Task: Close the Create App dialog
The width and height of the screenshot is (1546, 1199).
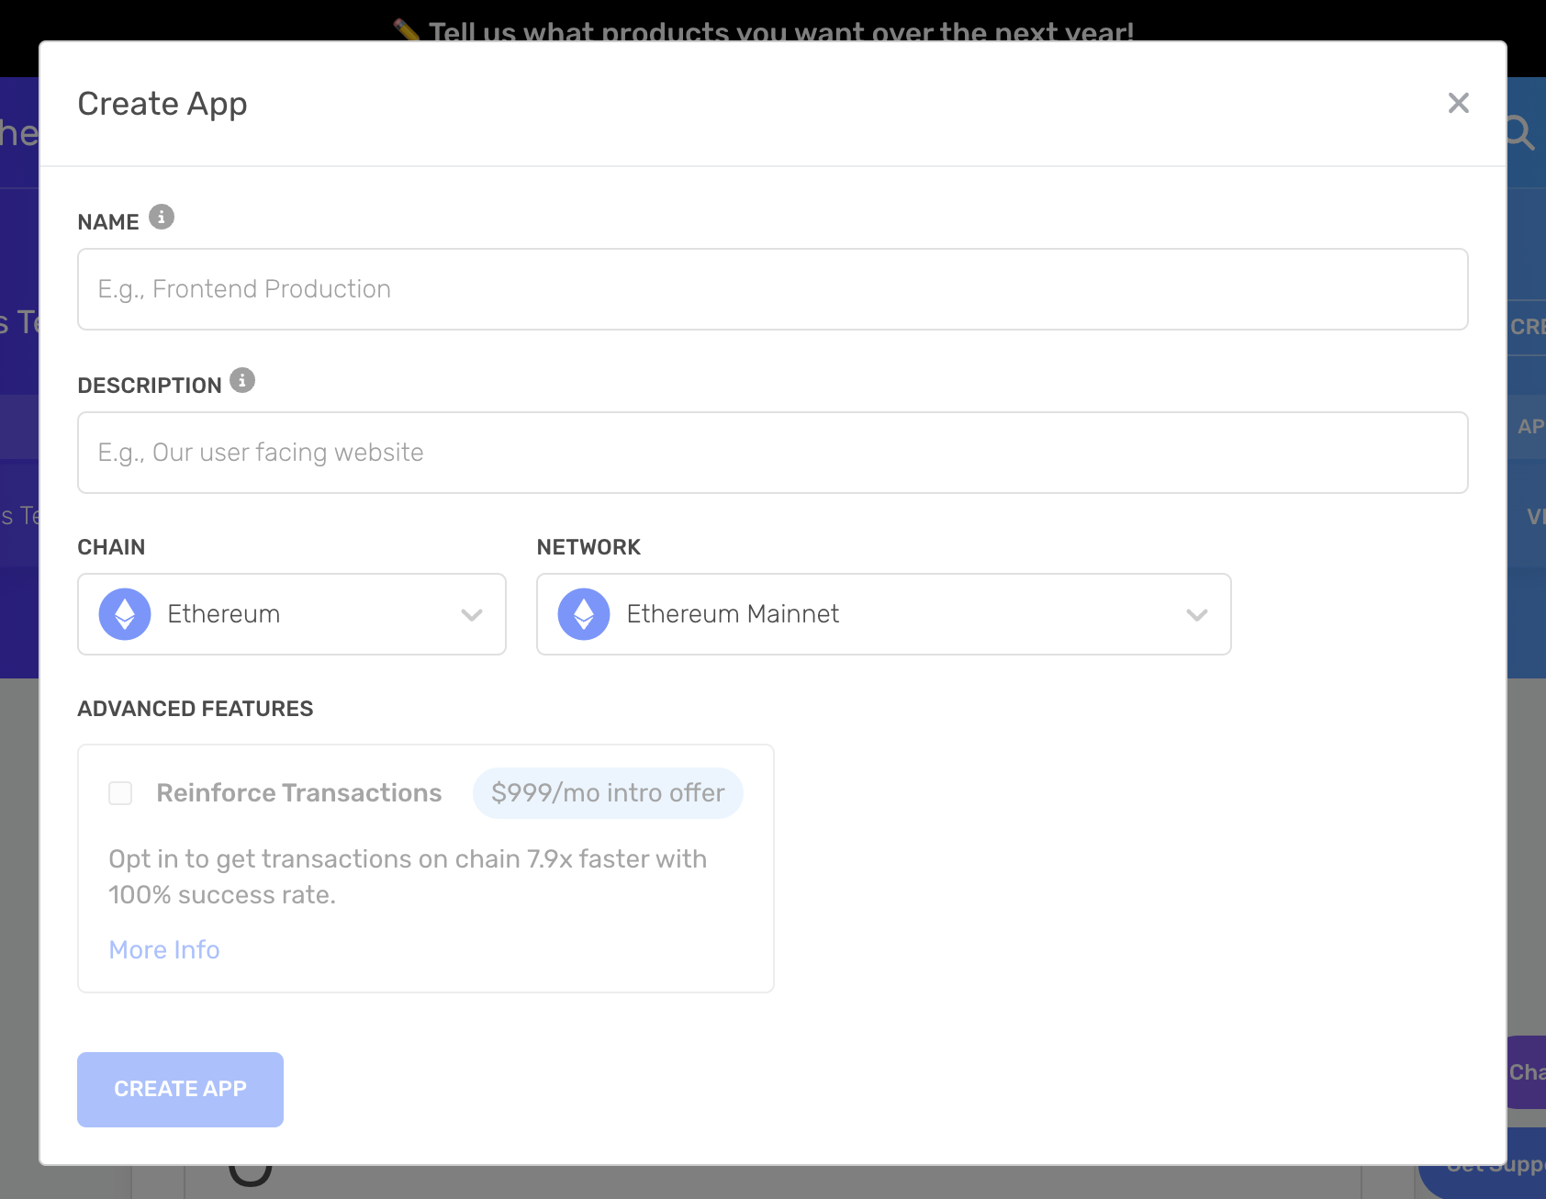Action: (1458, 103)
